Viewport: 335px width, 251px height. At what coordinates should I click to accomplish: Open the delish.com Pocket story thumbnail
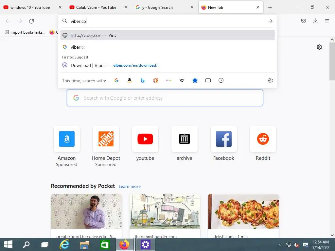(x=243, y=211)
